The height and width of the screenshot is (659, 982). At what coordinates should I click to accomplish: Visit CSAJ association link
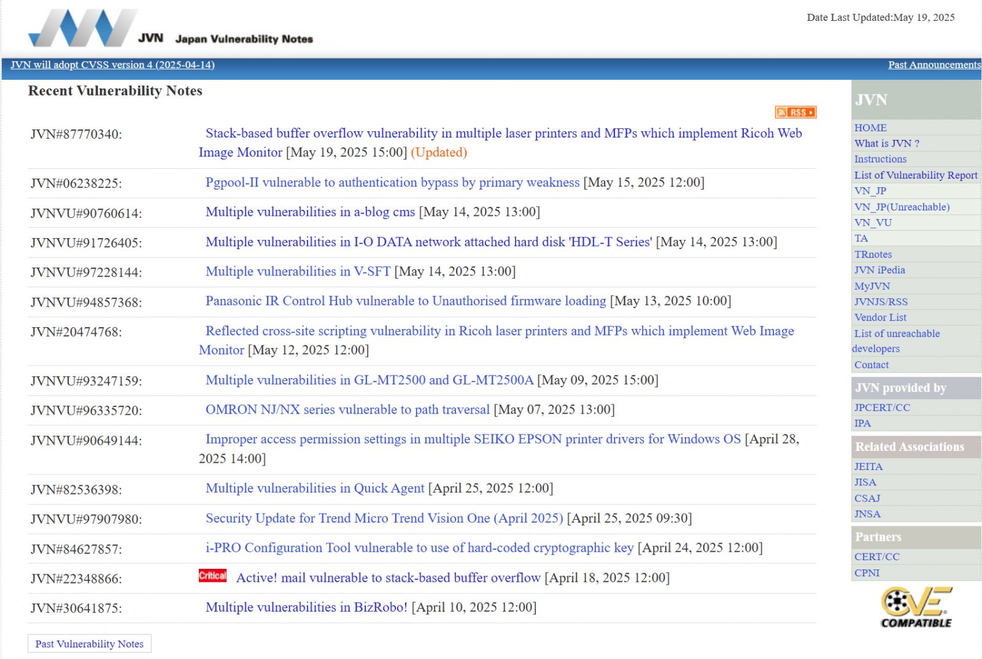point(867,498)
